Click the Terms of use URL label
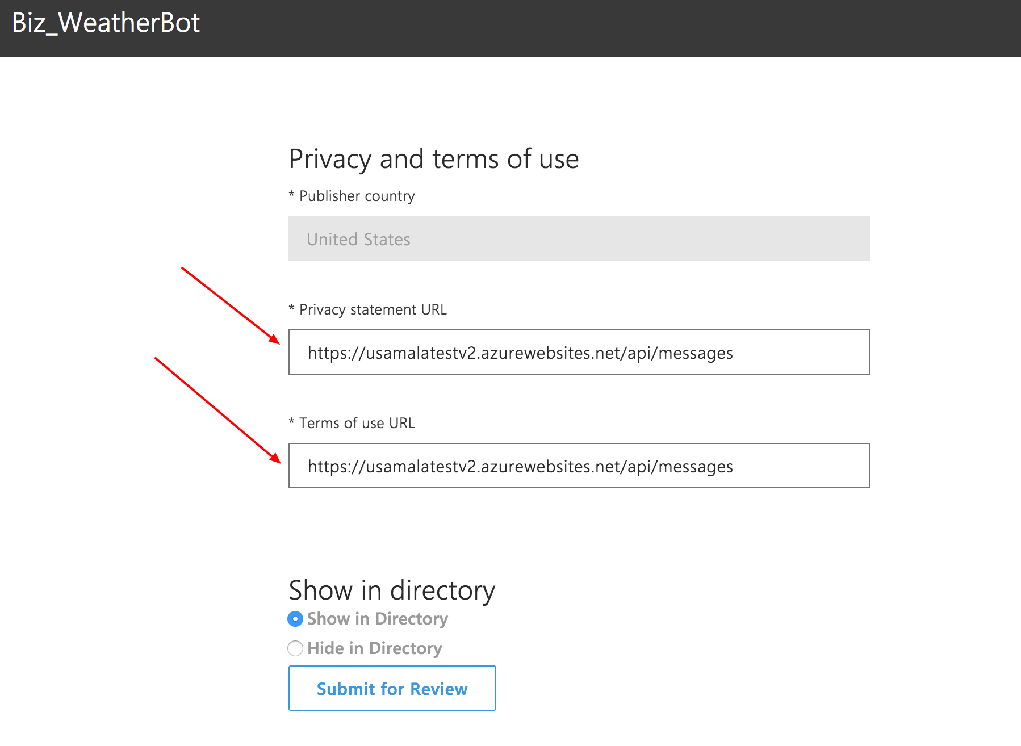The image size is (1021, 746). tap(352, 422)
